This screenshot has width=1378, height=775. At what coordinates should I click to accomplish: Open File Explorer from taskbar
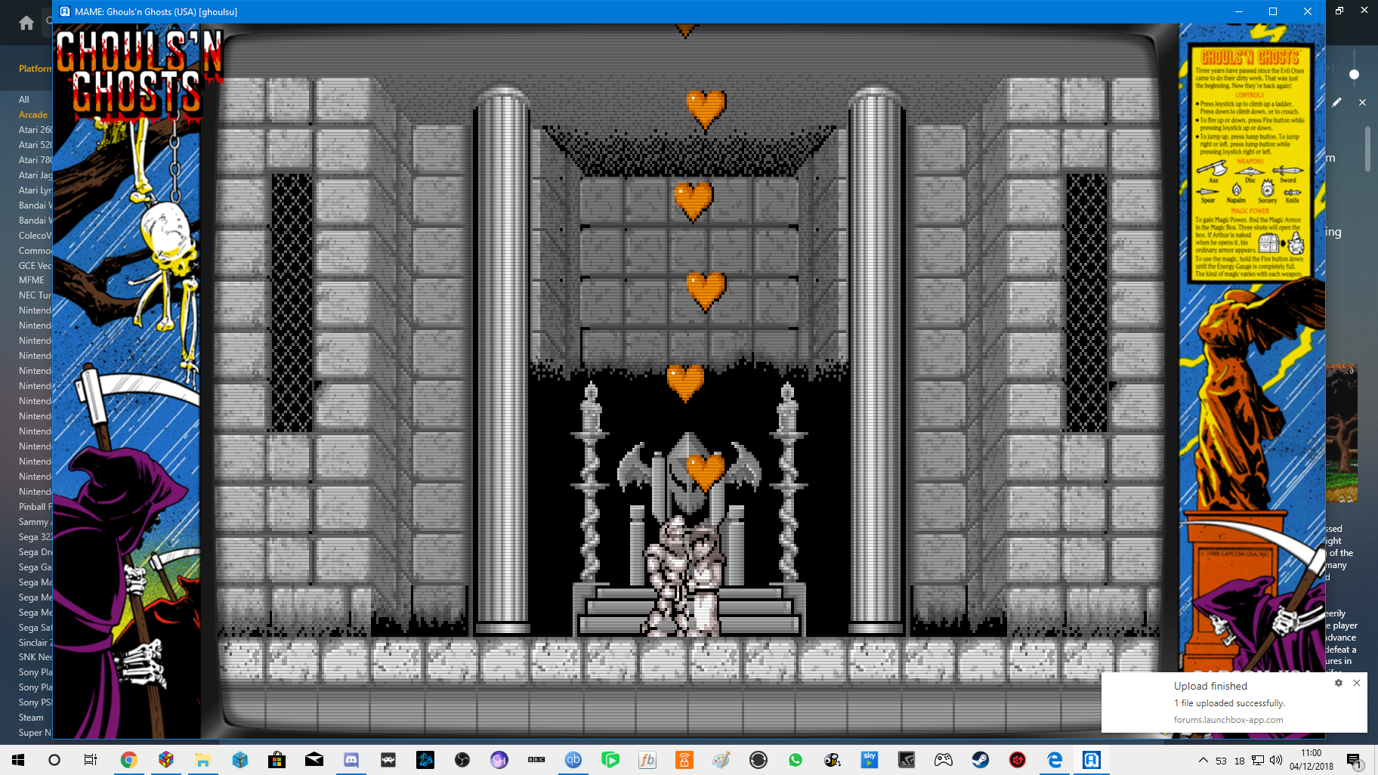tap(202, 760)
